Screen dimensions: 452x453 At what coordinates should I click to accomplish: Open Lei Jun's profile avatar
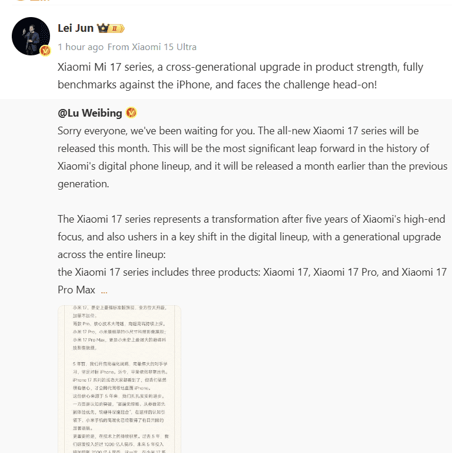click(31, 36)
